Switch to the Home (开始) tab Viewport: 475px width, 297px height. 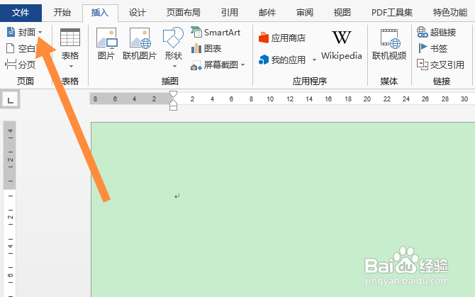[62, 13]
